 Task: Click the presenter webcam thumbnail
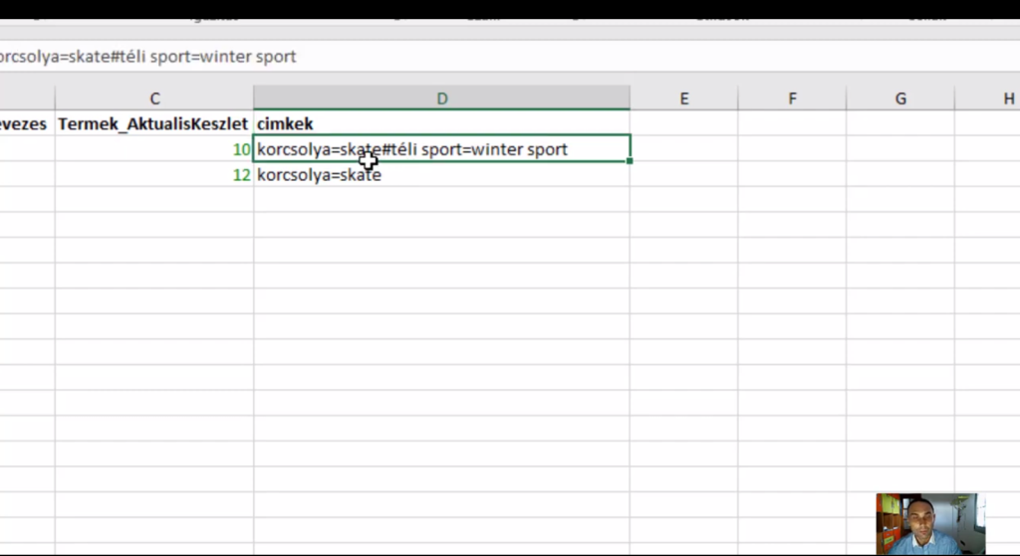pyautogui.click(x=930, y=523)
